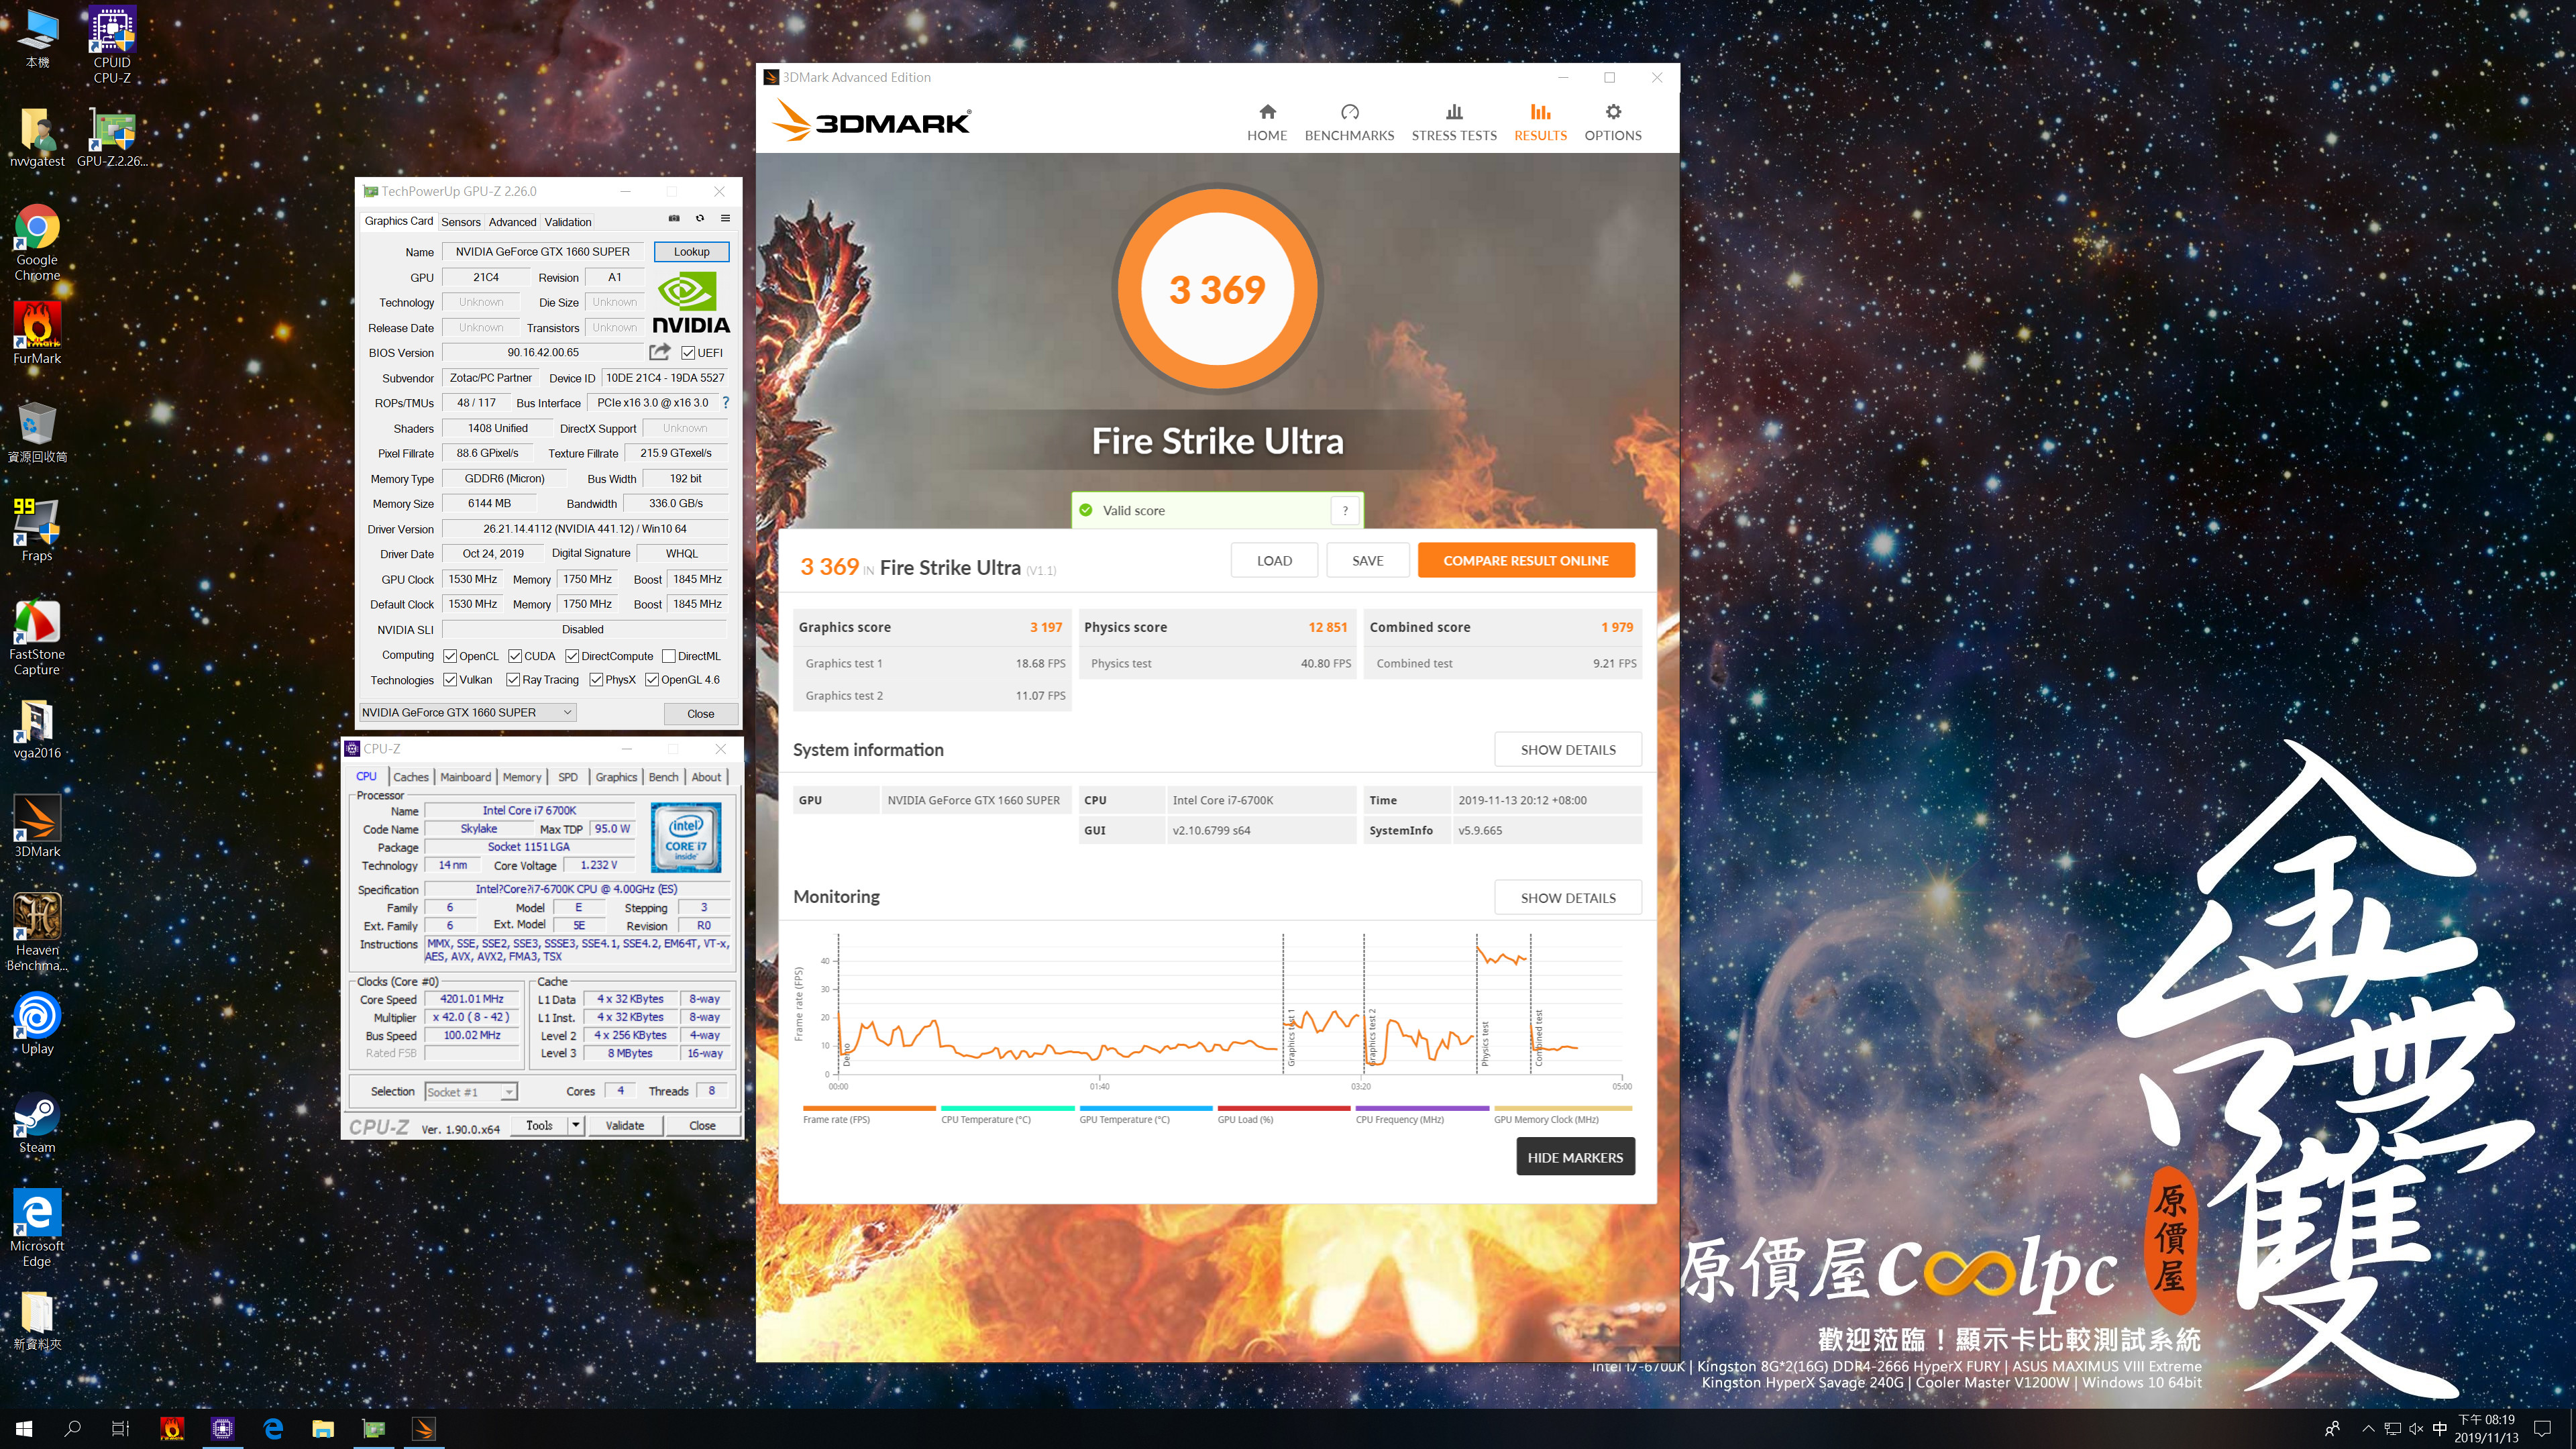Toggle the Ray Tracing checkbox in GPU-Z
Screen dimensions: 2576x1449
[x=513, y=680]
